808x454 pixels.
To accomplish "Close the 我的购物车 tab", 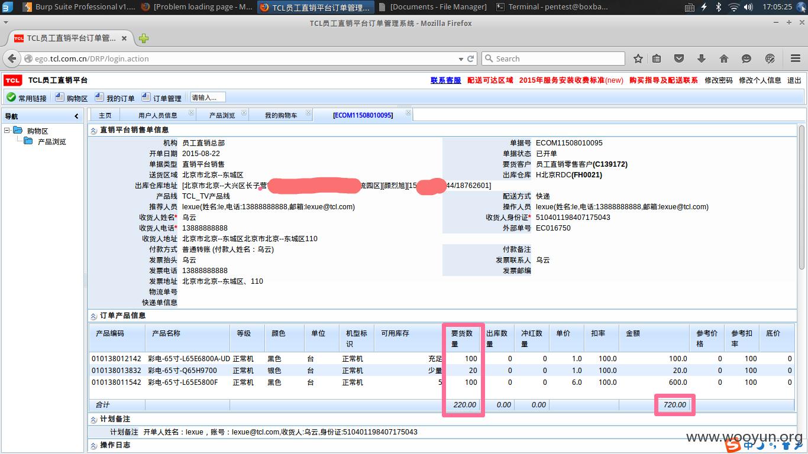I will coord(309,112).
